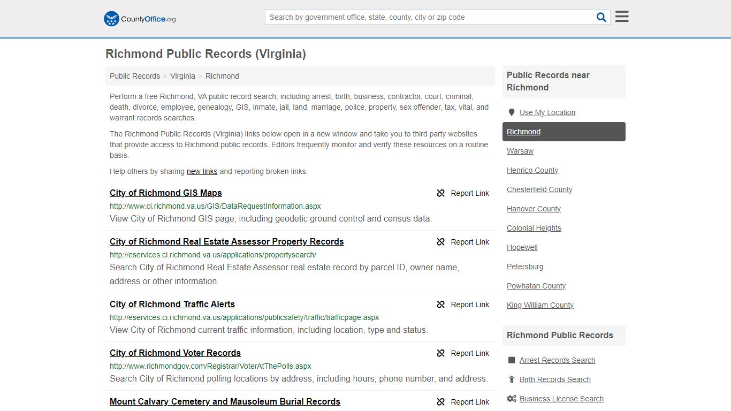Open the hamburger menu

coord(622,17)
